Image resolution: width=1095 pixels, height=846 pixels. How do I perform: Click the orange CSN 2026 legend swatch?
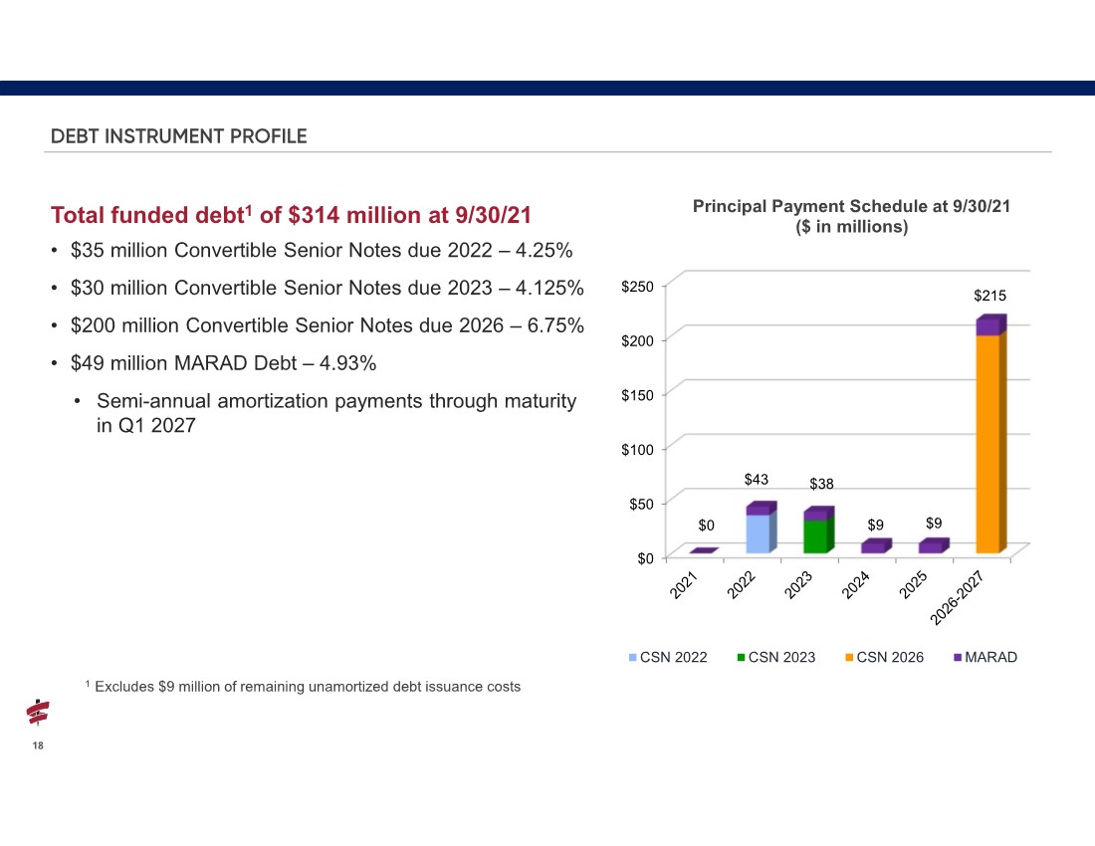[849, 658]
